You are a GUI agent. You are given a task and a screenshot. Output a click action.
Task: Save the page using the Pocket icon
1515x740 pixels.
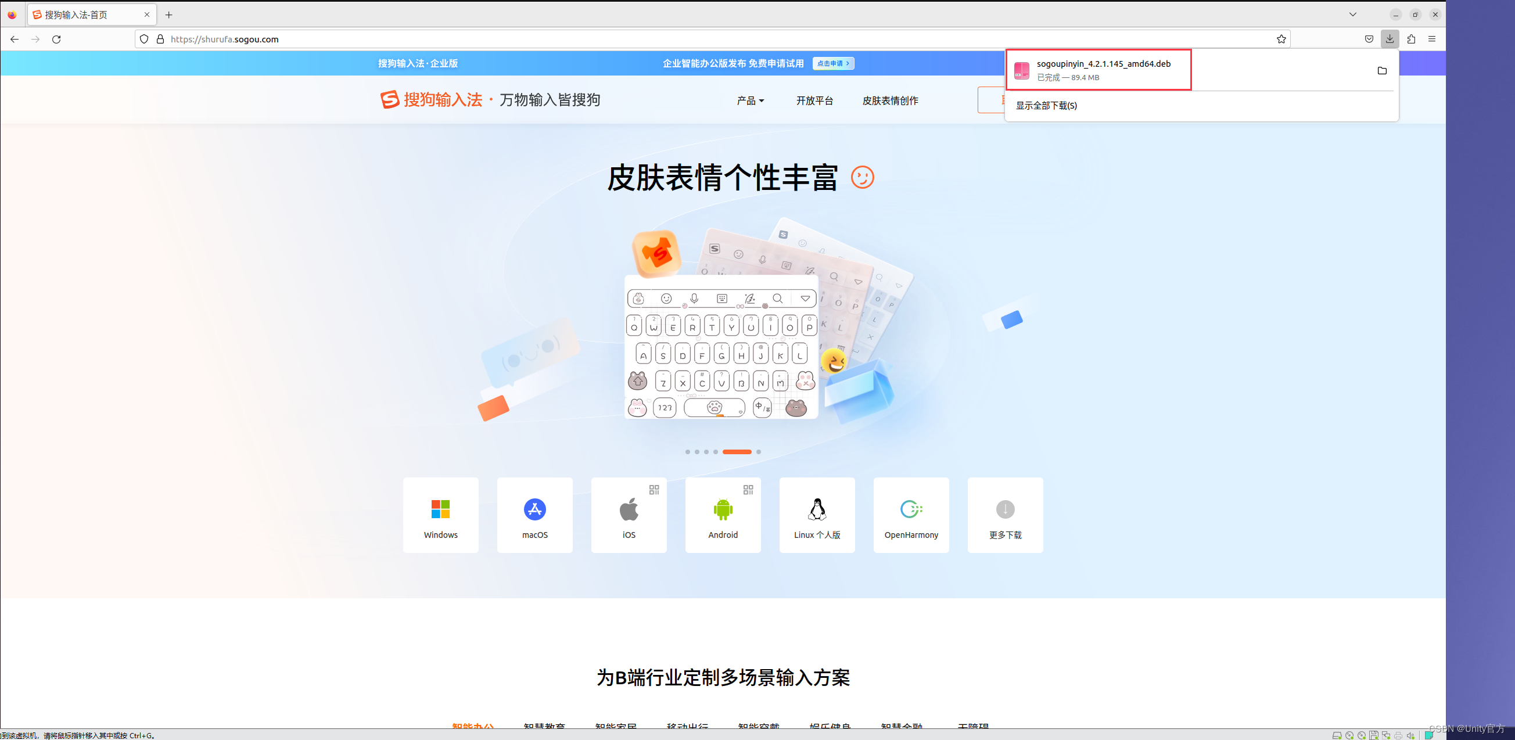[x=1369, y=39]
